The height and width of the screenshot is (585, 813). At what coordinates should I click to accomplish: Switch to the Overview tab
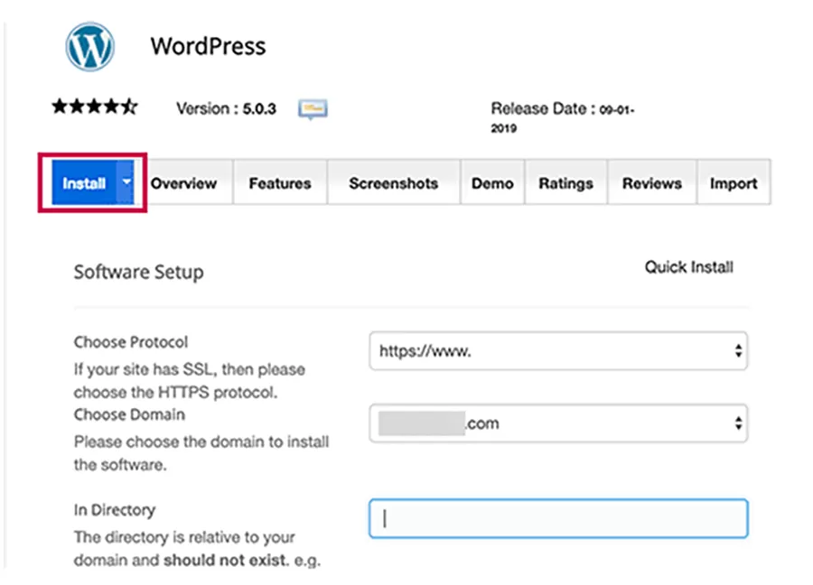184,183
